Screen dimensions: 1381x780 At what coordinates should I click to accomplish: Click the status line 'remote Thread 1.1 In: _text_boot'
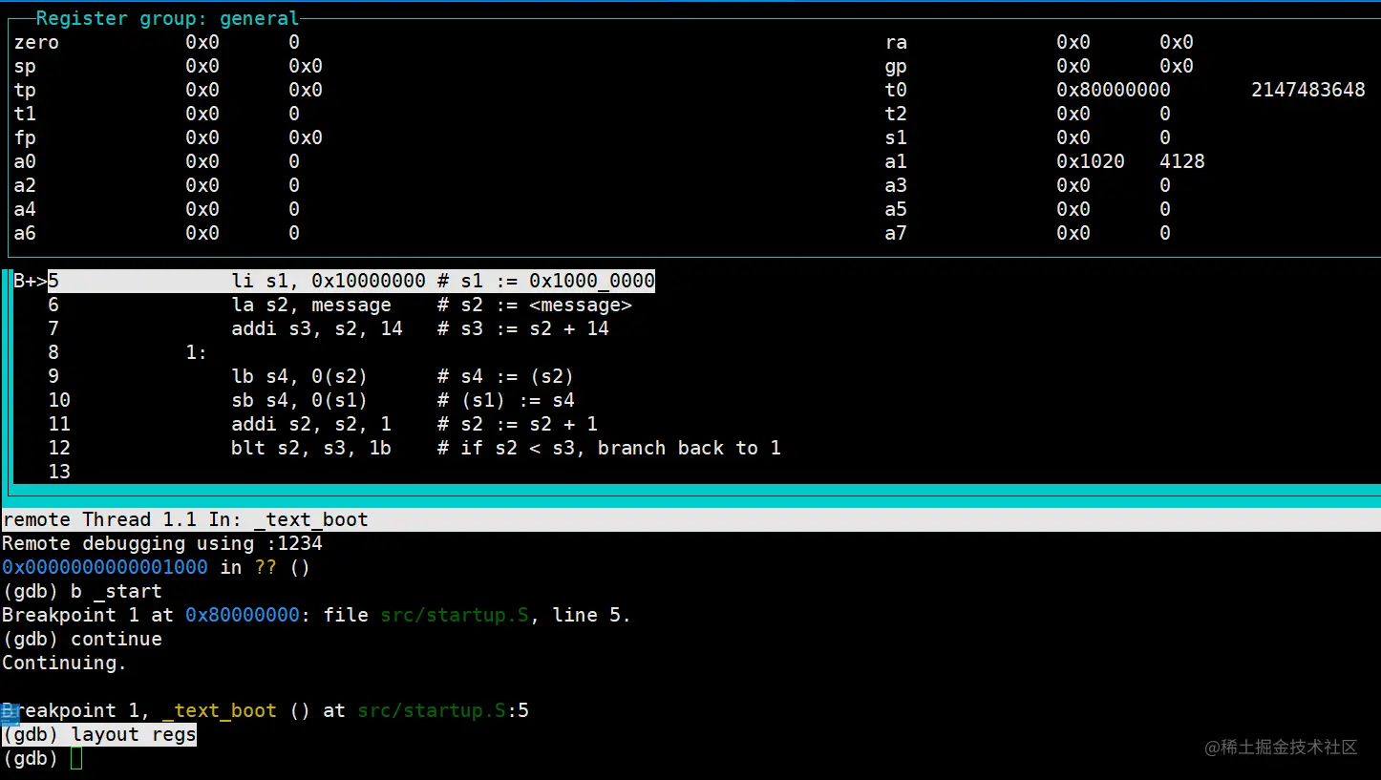click(185, 519)
